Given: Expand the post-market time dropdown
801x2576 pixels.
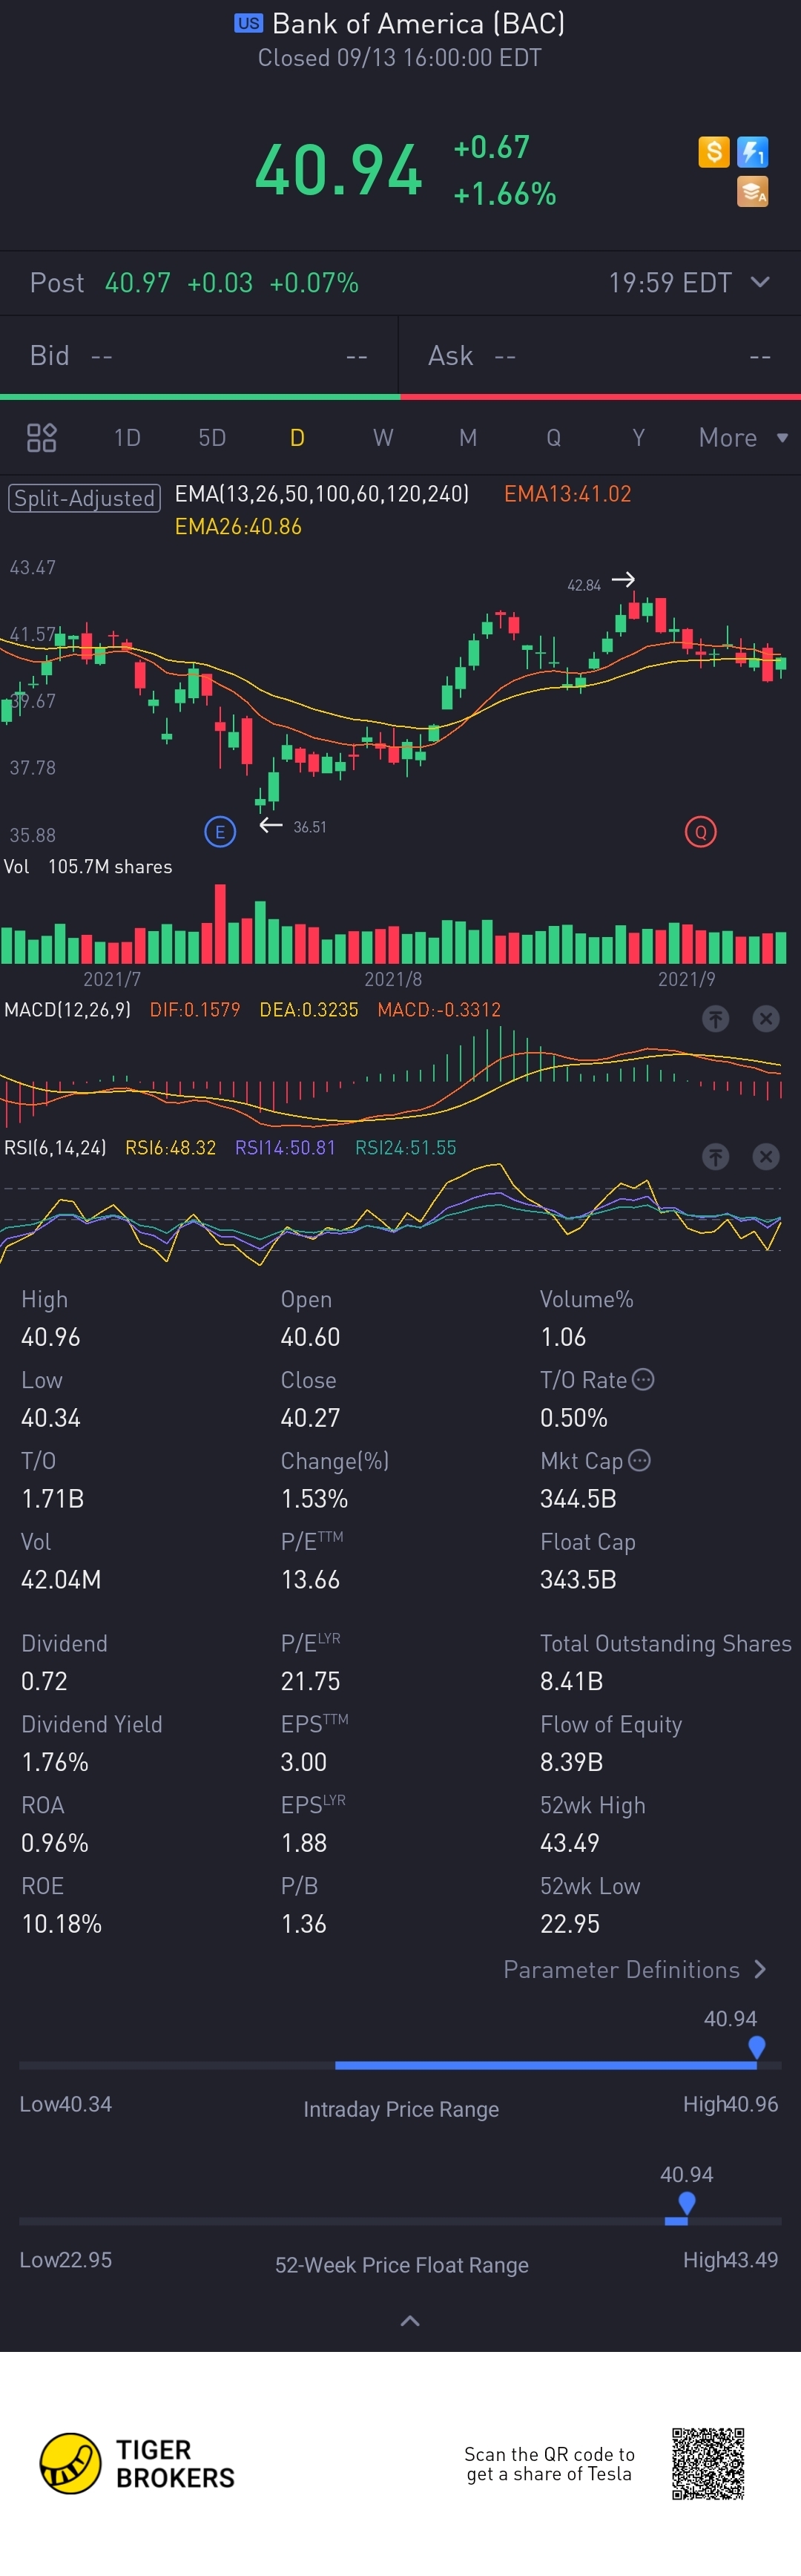Looking at the screenshot, I should click(760, 282).
